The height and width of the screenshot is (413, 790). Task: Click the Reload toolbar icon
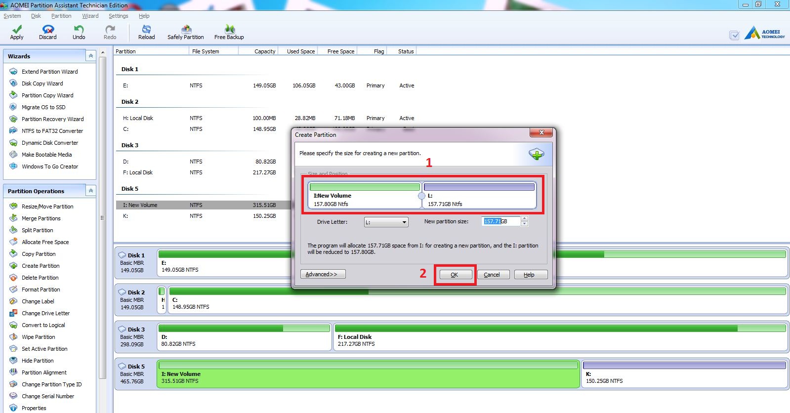pos(147,32)
